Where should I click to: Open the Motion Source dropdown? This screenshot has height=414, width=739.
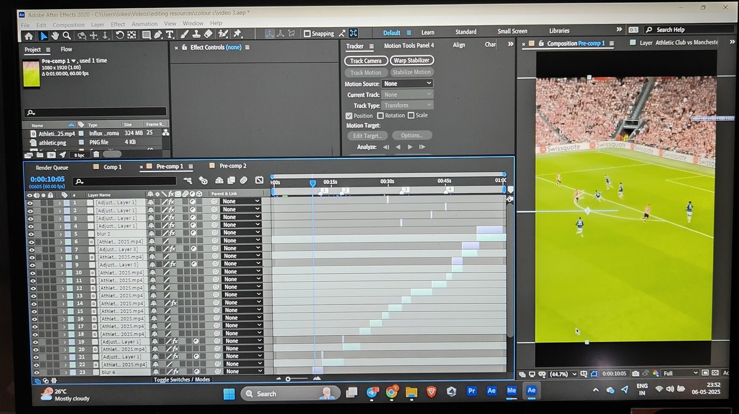coord(407,84)
